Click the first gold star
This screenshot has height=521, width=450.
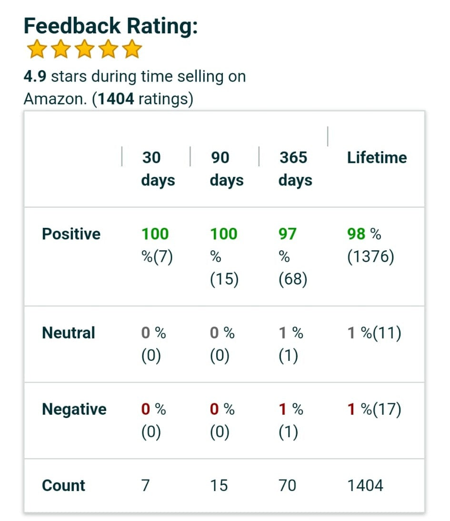click(x=36, y=50)
